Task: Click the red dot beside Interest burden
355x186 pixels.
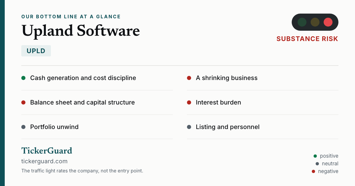Action: 189,102
